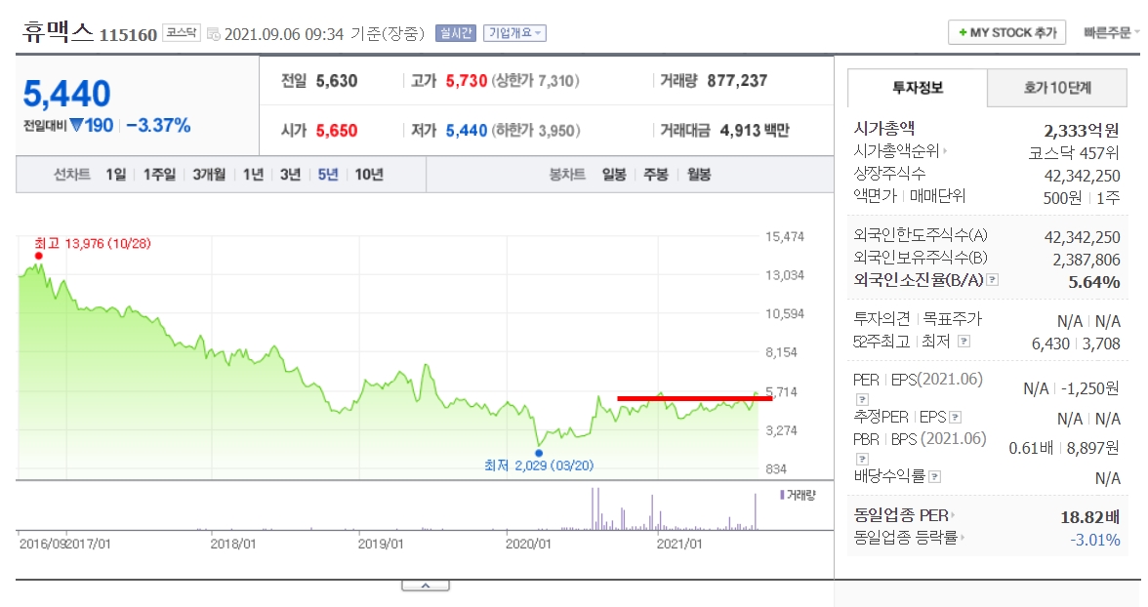Click the 동일업종 등락률 value -3.01%
1148x607 pixels.
(x=1095, y=540)
